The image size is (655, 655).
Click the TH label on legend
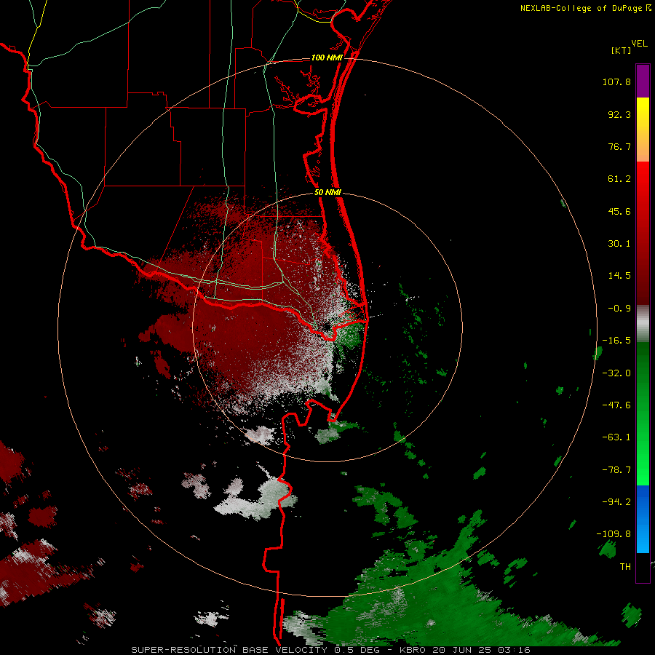pyautogui.click(x=625, y=567)
